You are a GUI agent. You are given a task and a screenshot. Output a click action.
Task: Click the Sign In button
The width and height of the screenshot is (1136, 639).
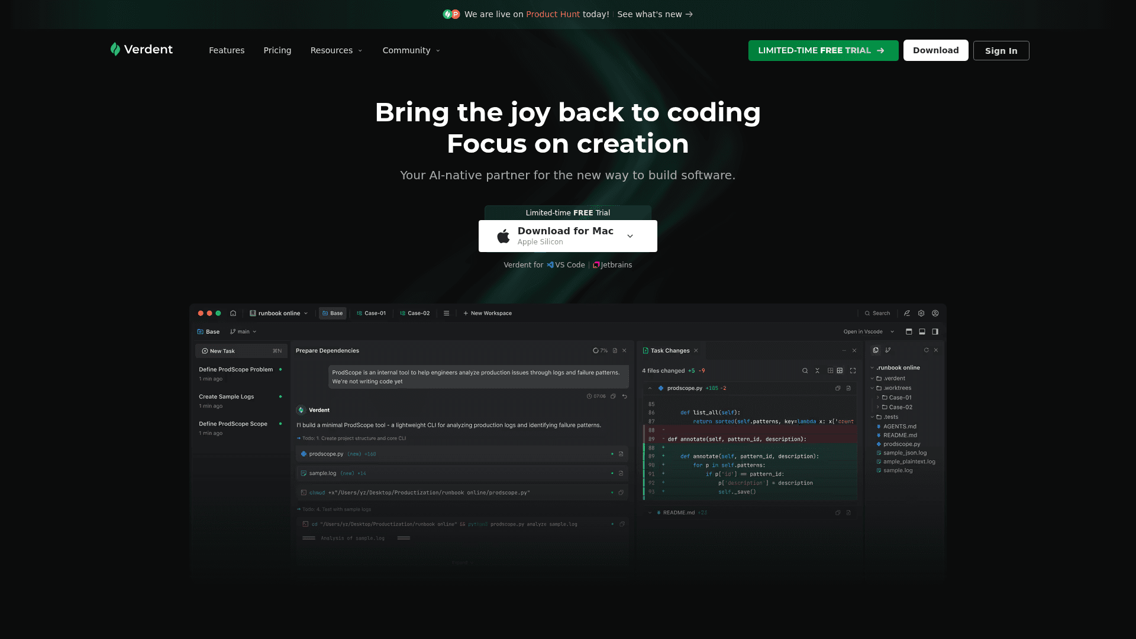1001,51
